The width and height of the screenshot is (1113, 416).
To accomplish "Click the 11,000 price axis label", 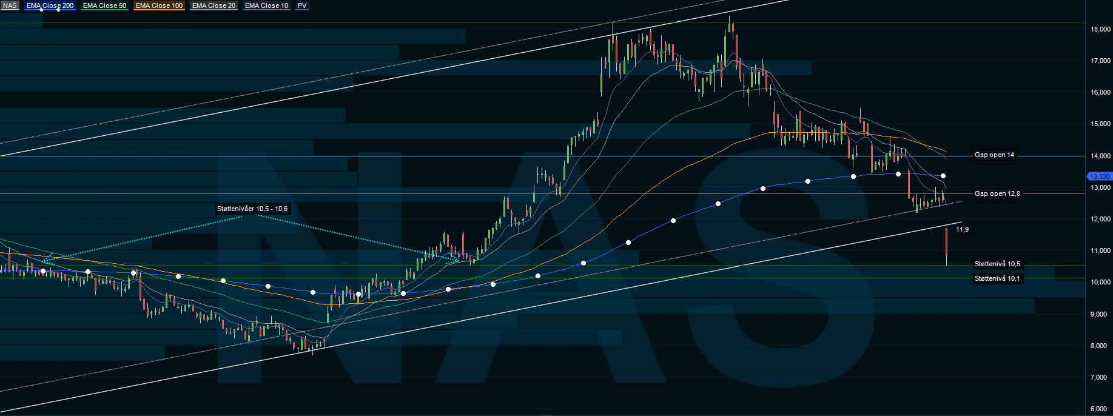I will click(x=1100, y=250).
